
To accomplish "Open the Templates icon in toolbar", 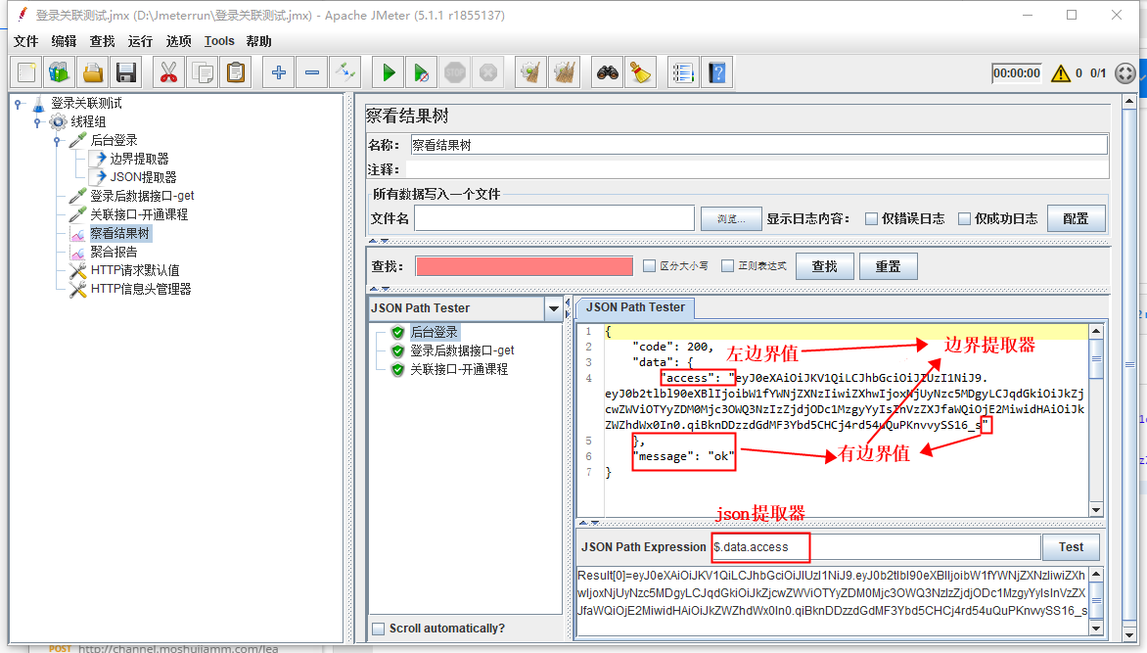I will [x=60, y=72].
